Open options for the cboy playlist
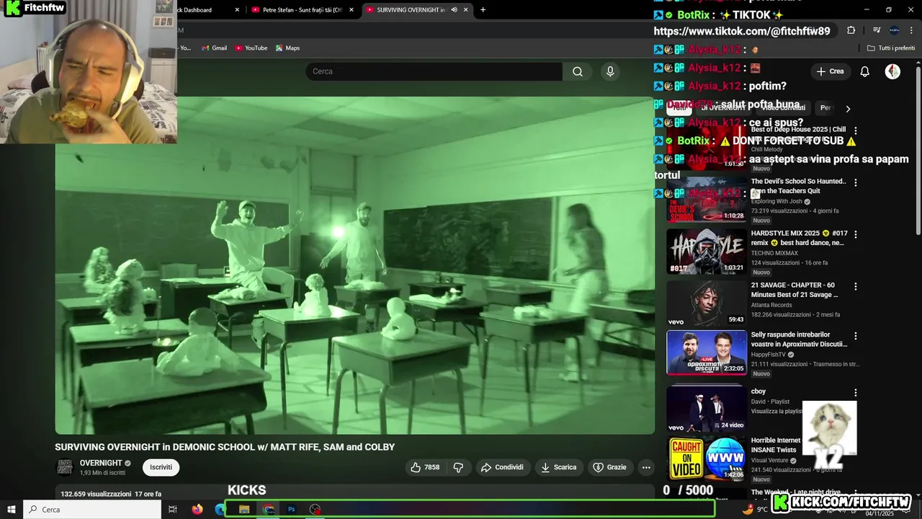The image size is (922, 519). click(856, 393)
